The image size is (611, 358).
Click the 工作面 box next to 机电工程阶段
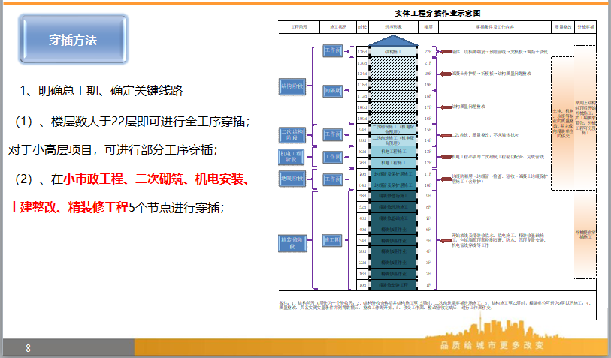[333, 157]
